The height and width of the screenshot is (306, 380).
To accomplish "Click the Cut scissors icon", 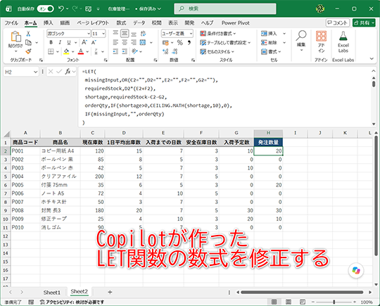I will coord(28,34).
